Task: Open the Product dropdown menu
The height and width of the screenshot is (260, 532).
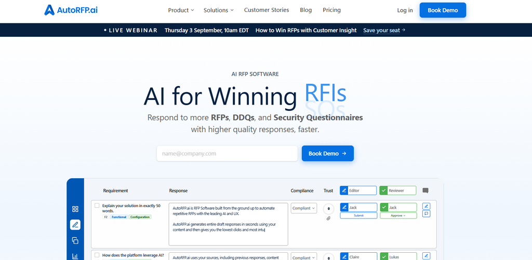Action: coord(181,10)
